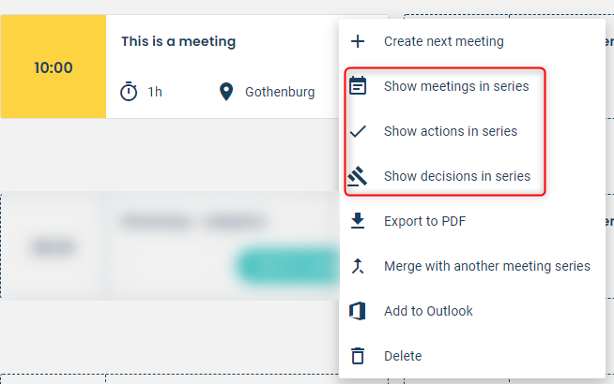
Task: Click the checkmark icon beside Show actions
Action: click(358, 131)
